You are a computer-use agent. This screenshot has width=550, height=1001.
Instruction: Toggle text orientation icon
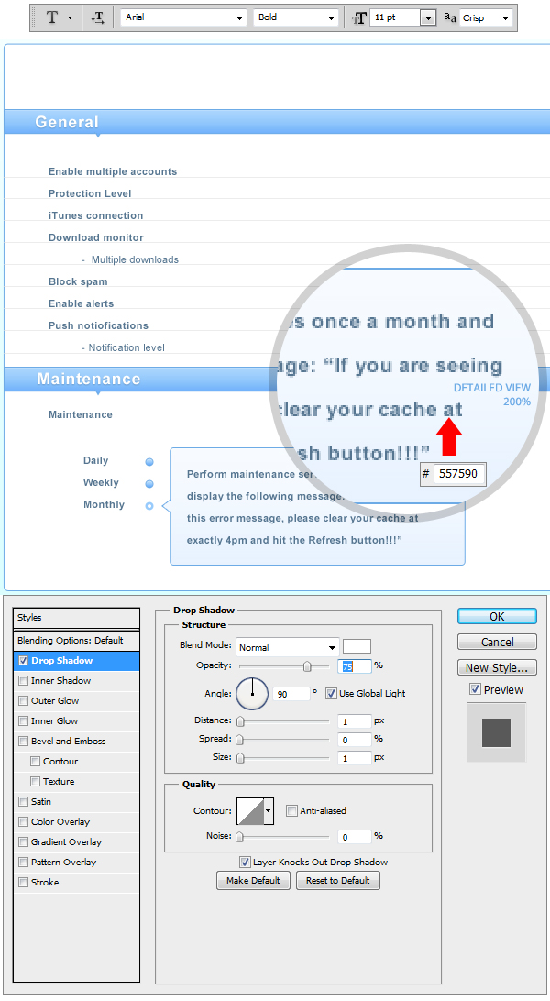98,17
